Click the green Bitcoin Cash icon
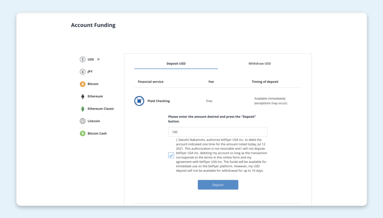This screenshot has width=383, height=218. tap(83, 133)
